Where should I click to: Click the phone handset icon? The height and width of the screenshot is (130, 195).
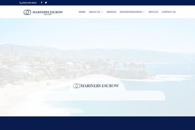(x=20, y=3)
